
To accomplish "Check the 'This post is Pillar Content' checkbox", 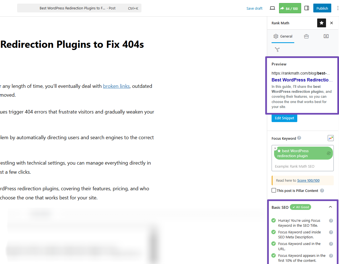I will (274, 191).
